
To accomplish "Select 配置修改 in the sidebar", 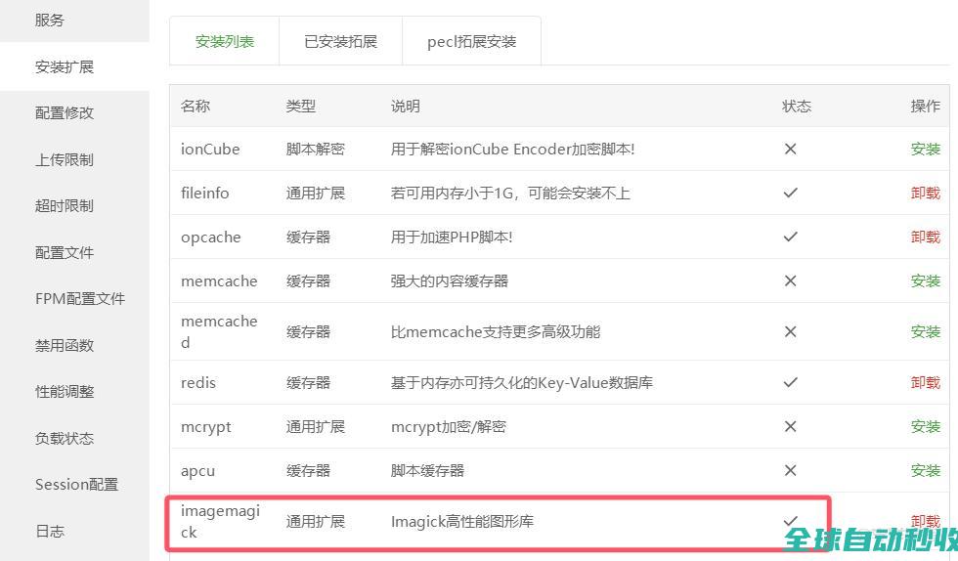I will (x=65, y=112).
